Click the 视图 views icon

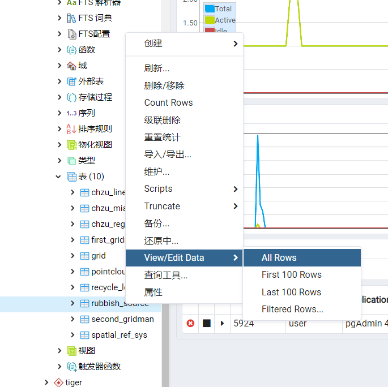pyautogui.click(x=71, y=351)
